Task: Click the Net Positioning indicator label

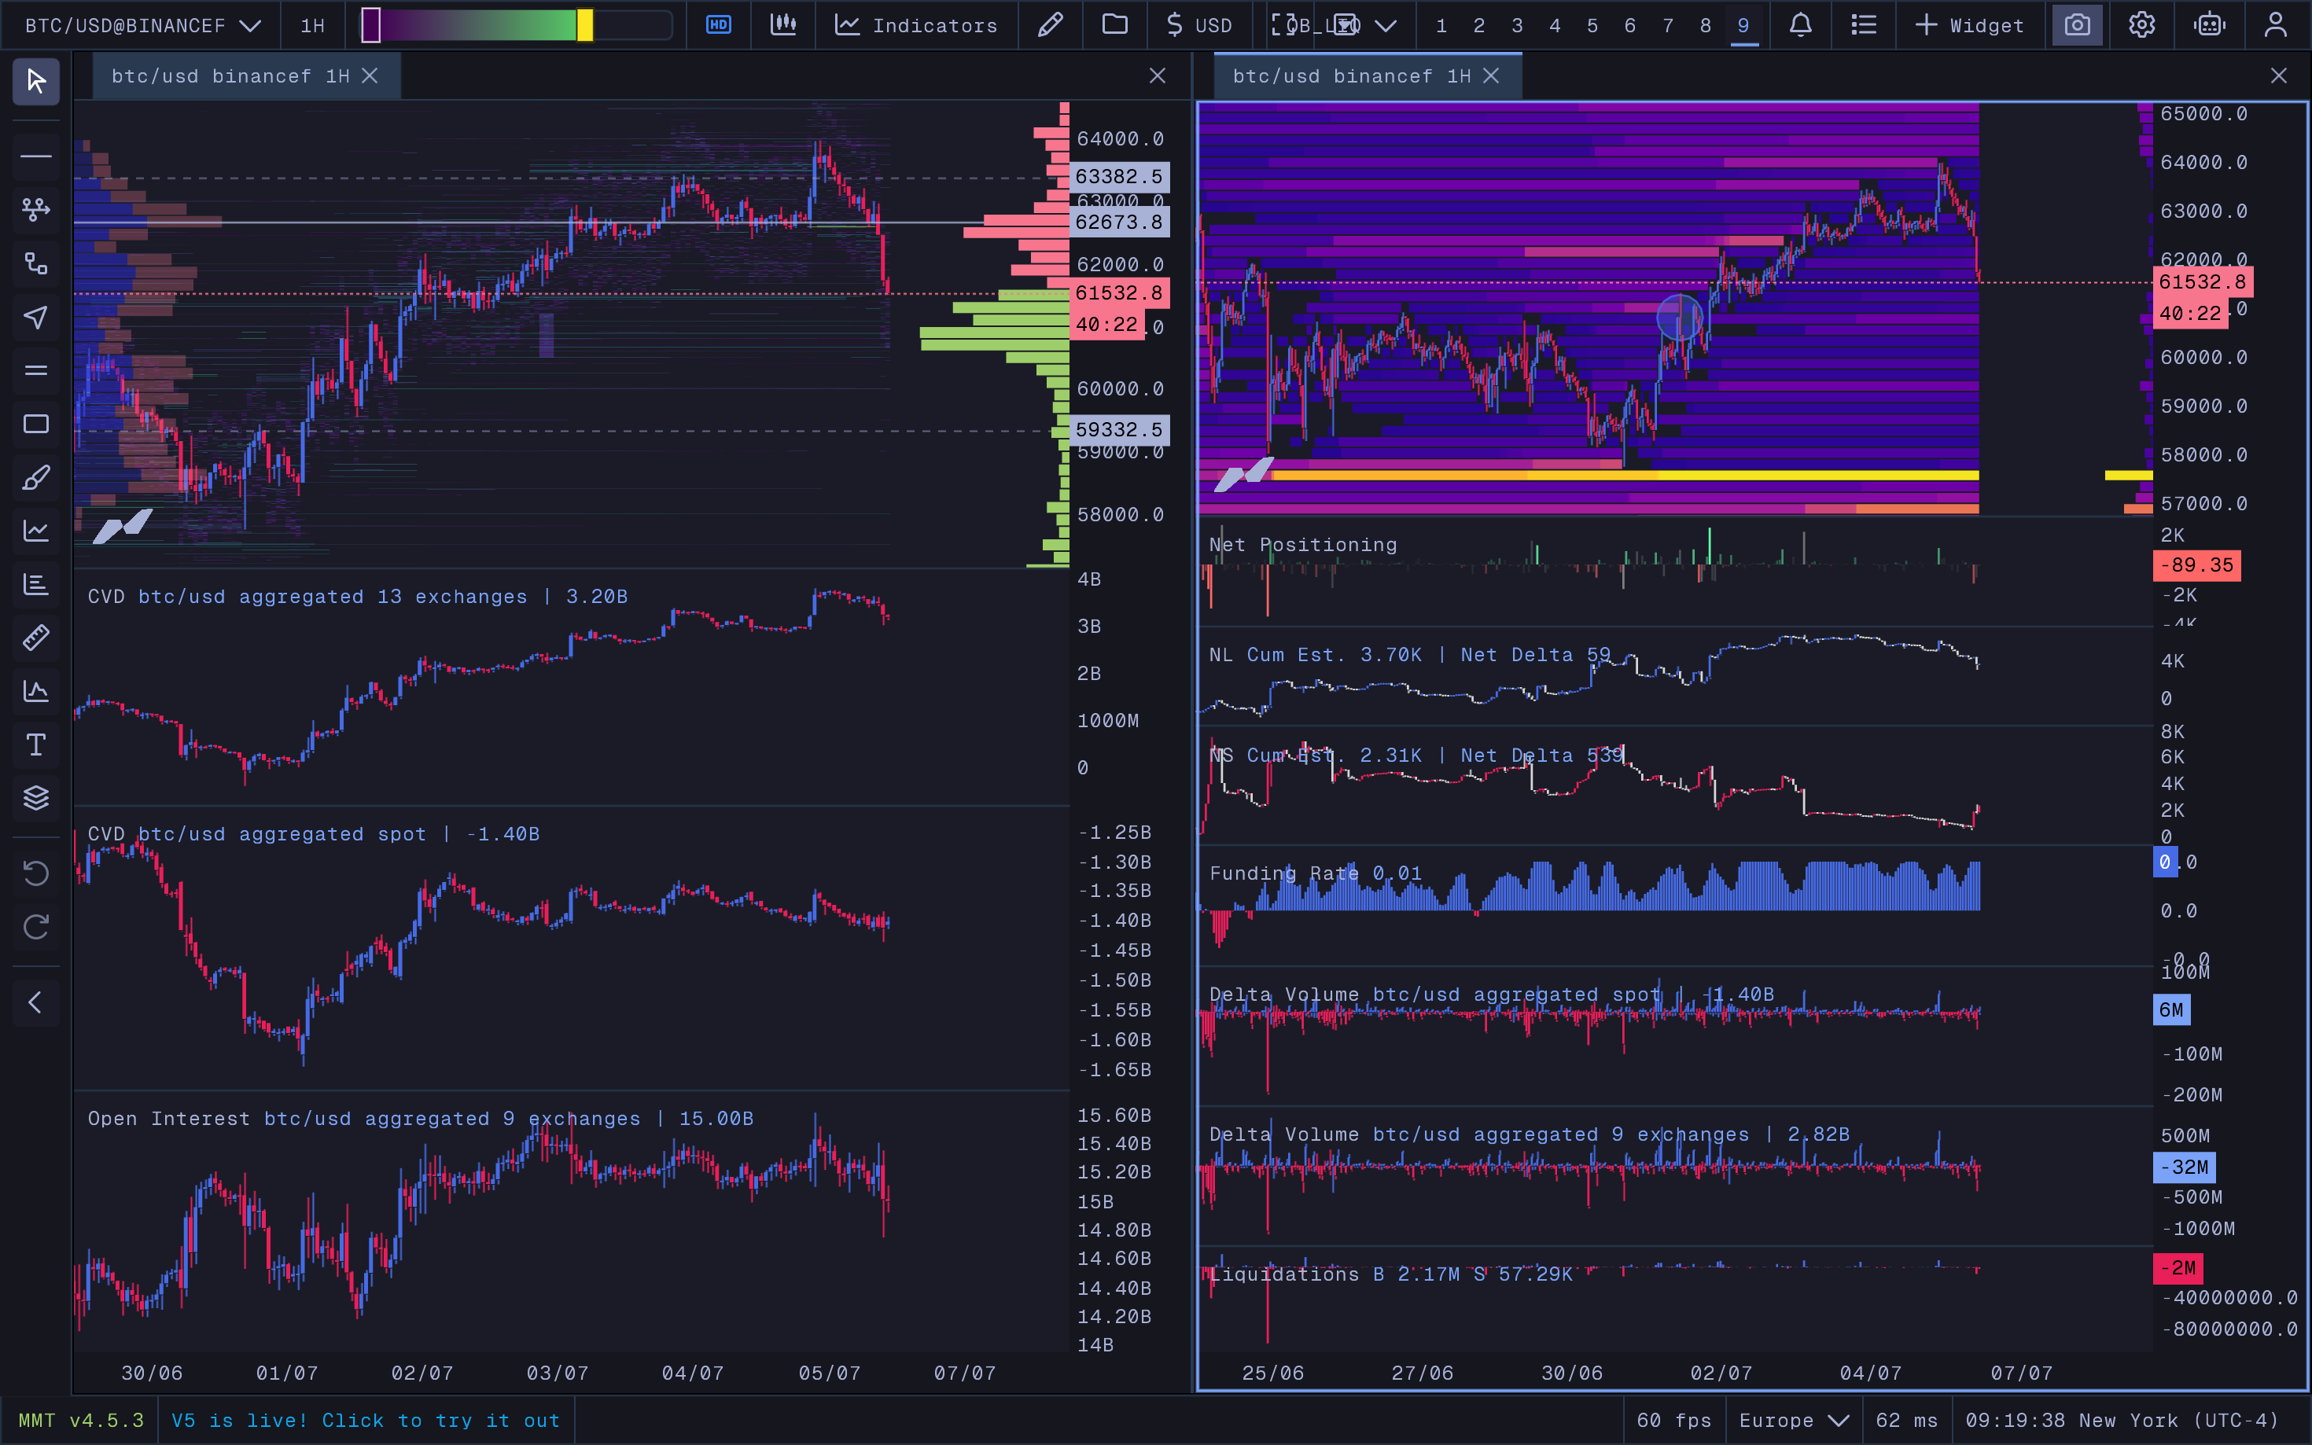Action: tap(1303, 545)
